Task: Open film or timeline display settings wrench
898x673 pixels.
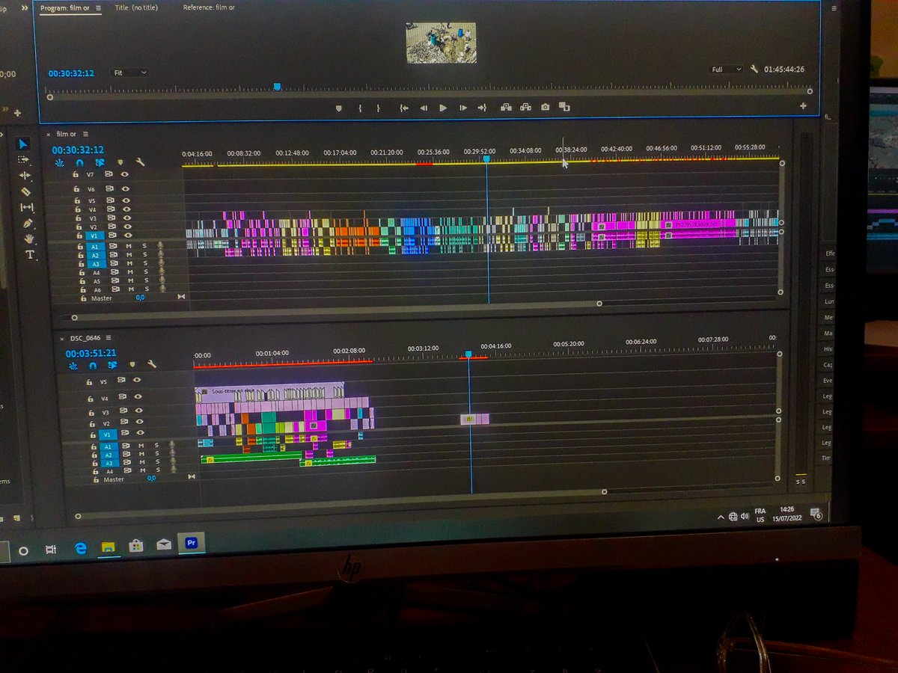Action: pos(139,162)
